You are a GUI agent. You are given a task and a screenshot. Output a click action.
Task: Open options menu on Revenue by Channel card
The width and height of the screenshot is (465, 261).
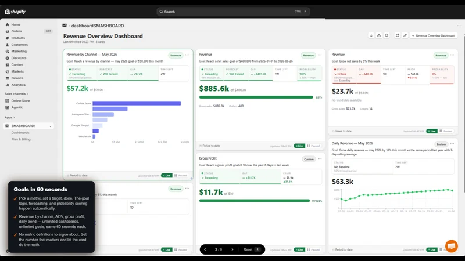tap(187, 55)
